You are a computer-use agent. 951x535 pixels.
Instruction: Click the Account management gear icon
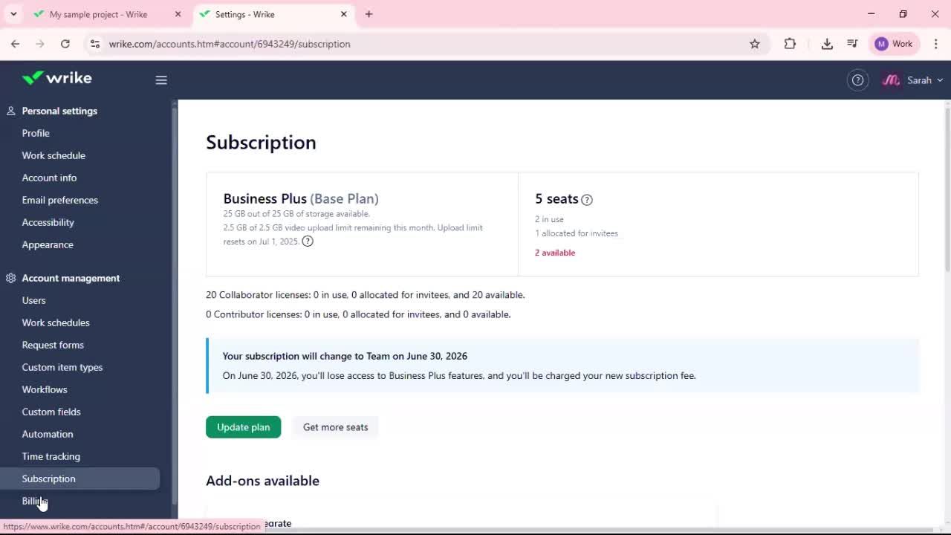click(x=10, y=278)
